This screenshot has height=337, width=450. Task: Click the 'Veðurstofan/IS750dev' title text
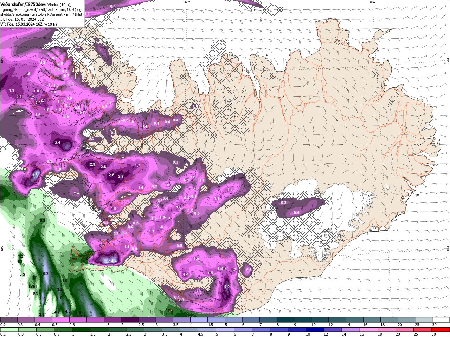click(x=23, y=4)
